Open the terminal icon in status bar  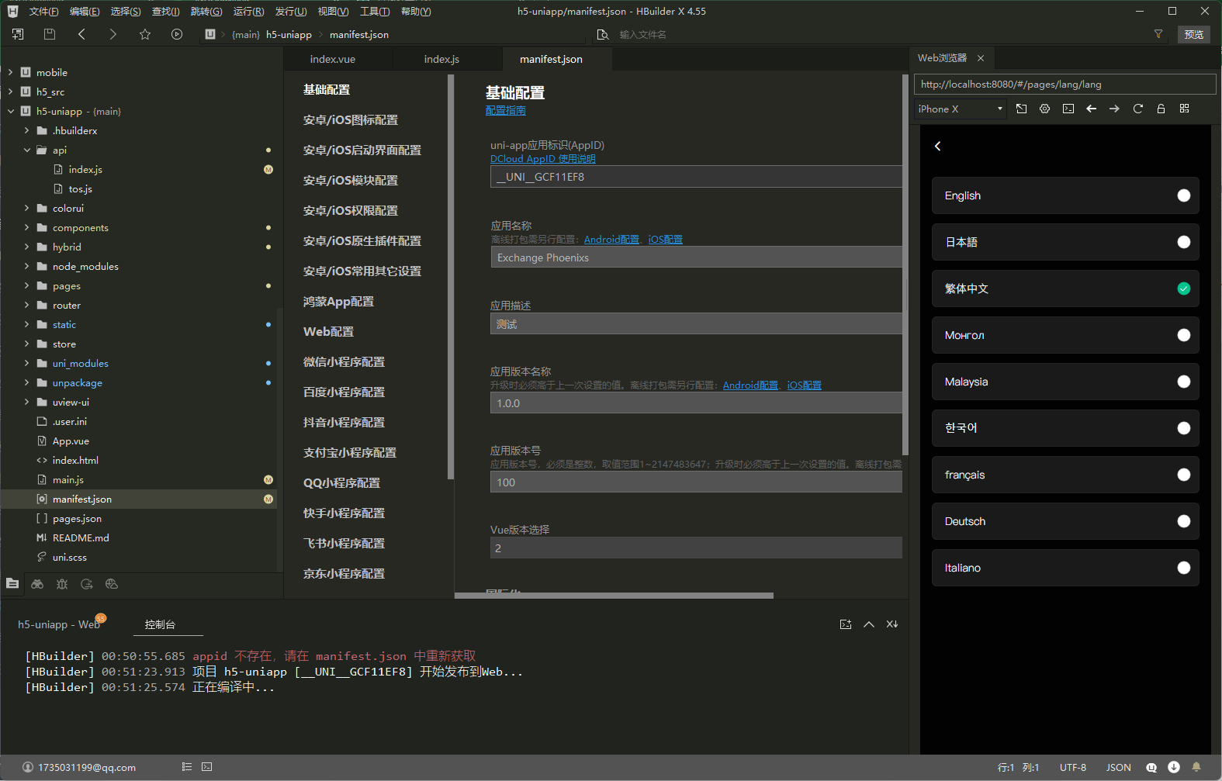(206, 767)
